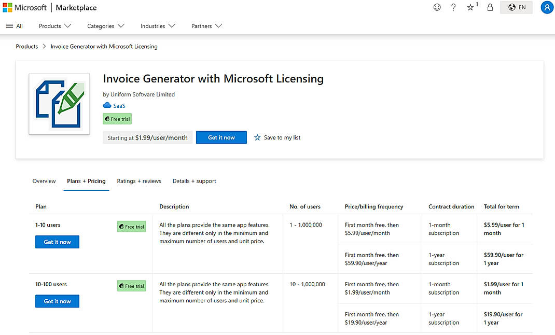Get it now for 10-100 users plan

(x=58, y=301)
